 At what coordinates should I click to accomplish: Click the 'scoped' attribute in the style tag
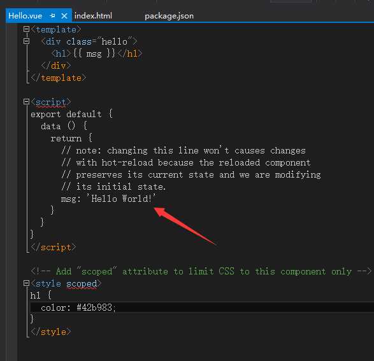82,283
